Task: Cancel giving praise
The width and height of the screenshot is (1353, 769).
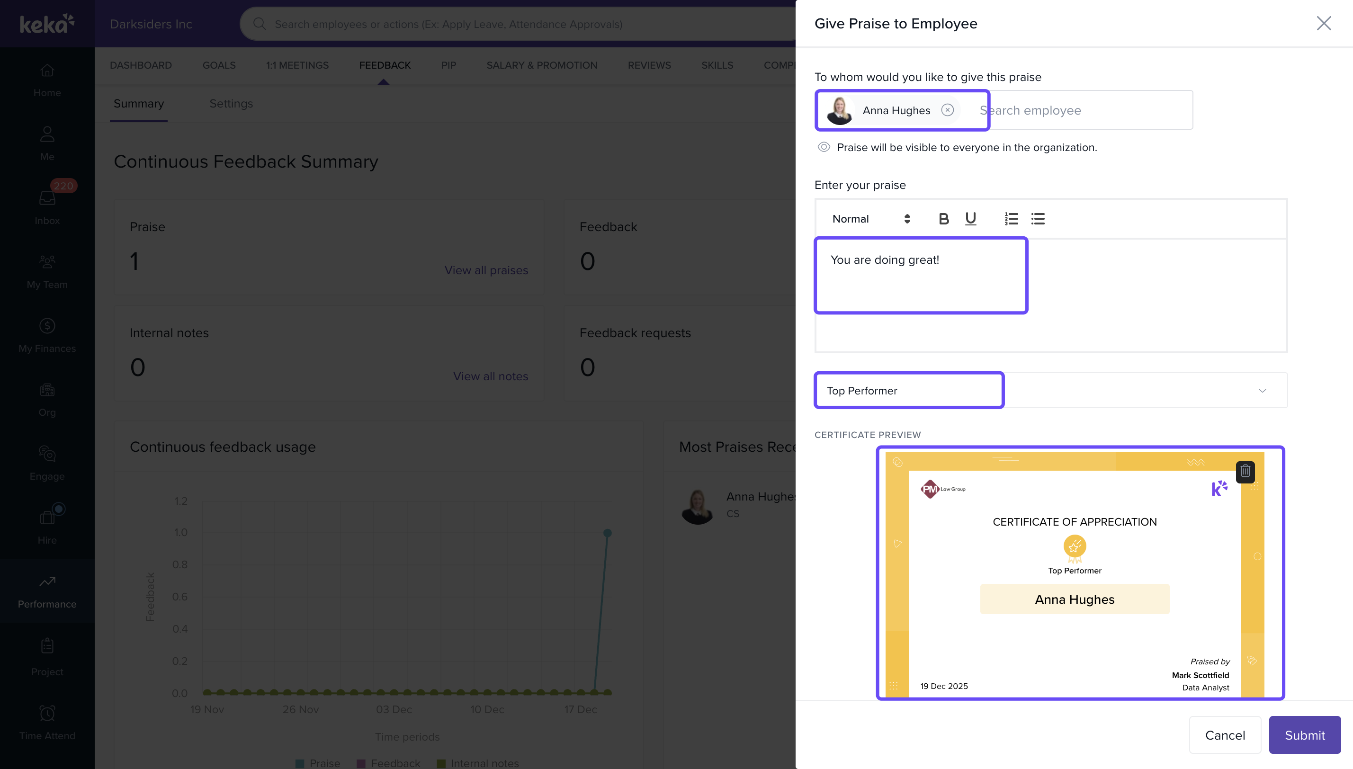Action: click(1224, 735)
